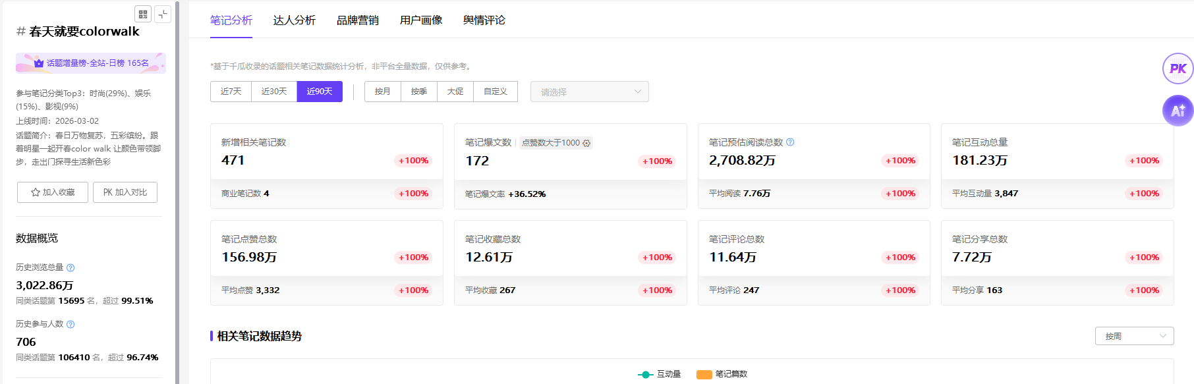Click help icon next to 历史参与人数
Viewport: 1194px width, 384px height.
click(71, 324)
